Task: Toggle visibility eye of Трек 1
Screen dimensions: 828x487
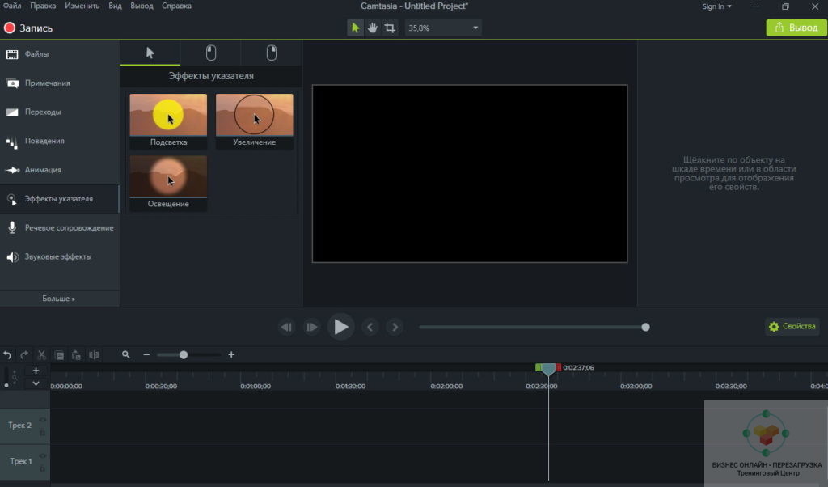Action: point(42,455)
